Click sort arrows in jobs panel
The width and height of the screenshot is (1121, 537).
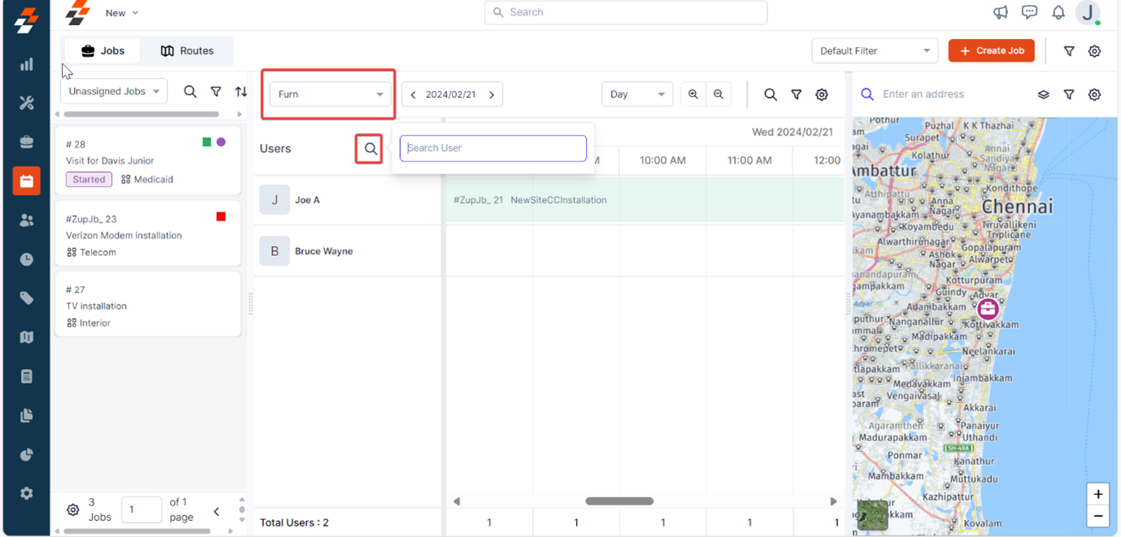pos(241,92)
